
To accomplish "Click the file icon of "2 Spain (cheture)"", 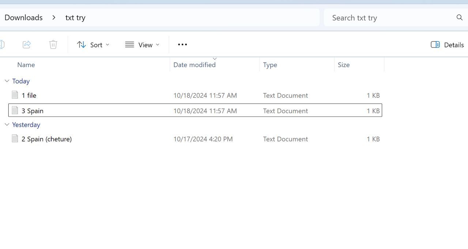I will [15, 139].
